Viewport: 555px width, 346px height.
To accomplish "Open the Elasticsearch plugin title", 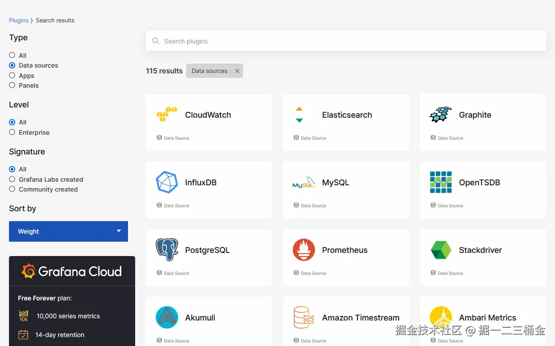I will (x=347, y=115).
